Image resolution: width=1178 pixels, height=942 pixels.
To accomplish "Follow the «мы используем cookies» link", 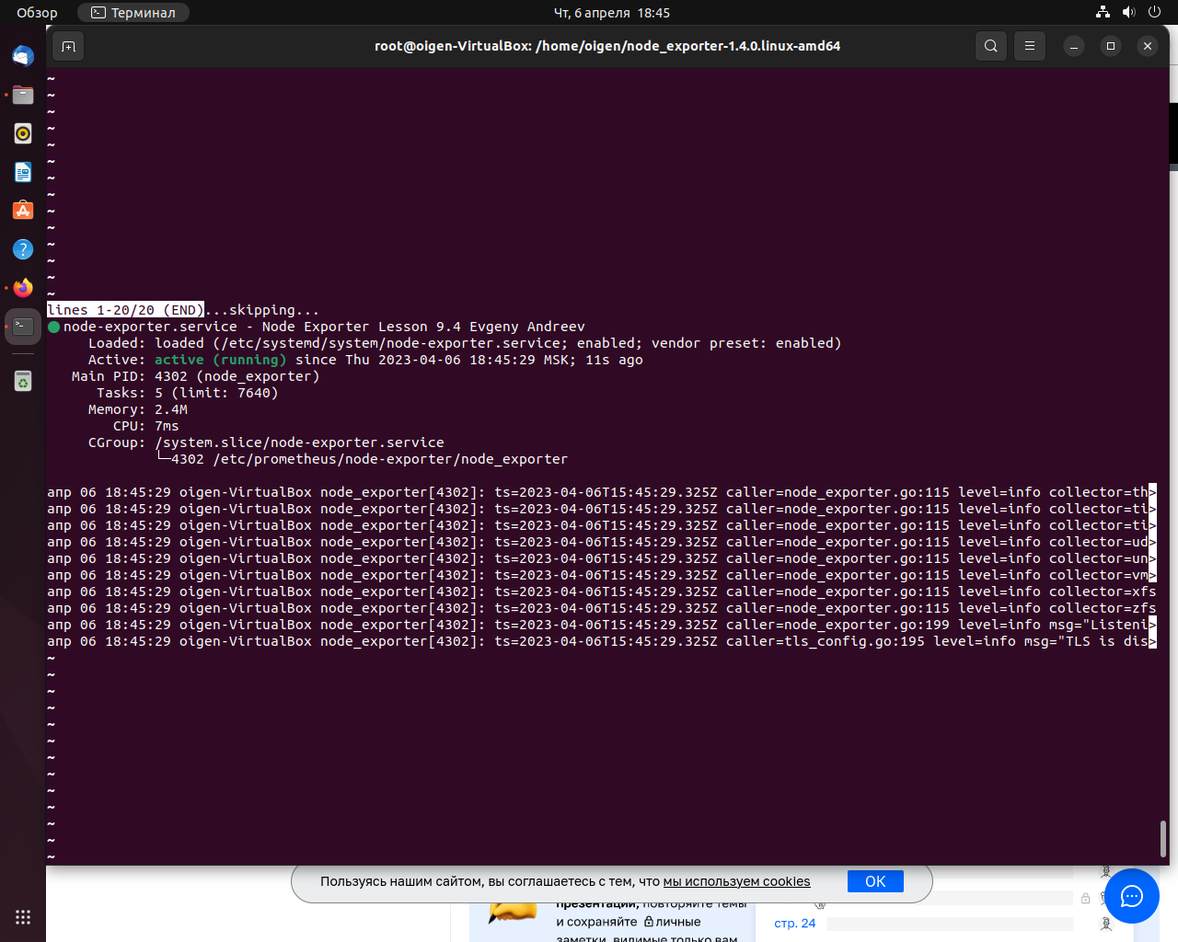I will [736, 880].
